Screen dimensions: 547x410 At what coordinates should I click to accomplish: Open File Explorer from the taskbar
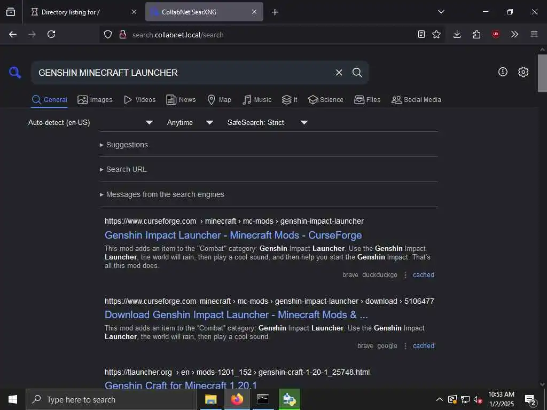tap(210, 399)
